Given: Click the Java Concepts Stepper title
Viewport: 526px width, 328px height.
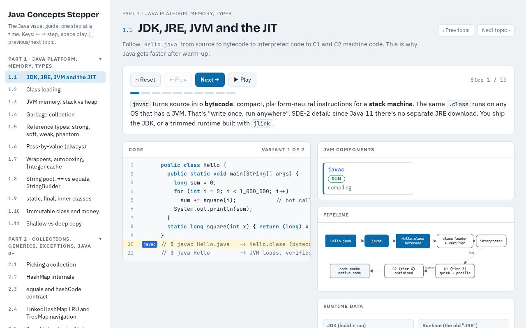Looking at the screenshot, I should [x=54, y=14].
